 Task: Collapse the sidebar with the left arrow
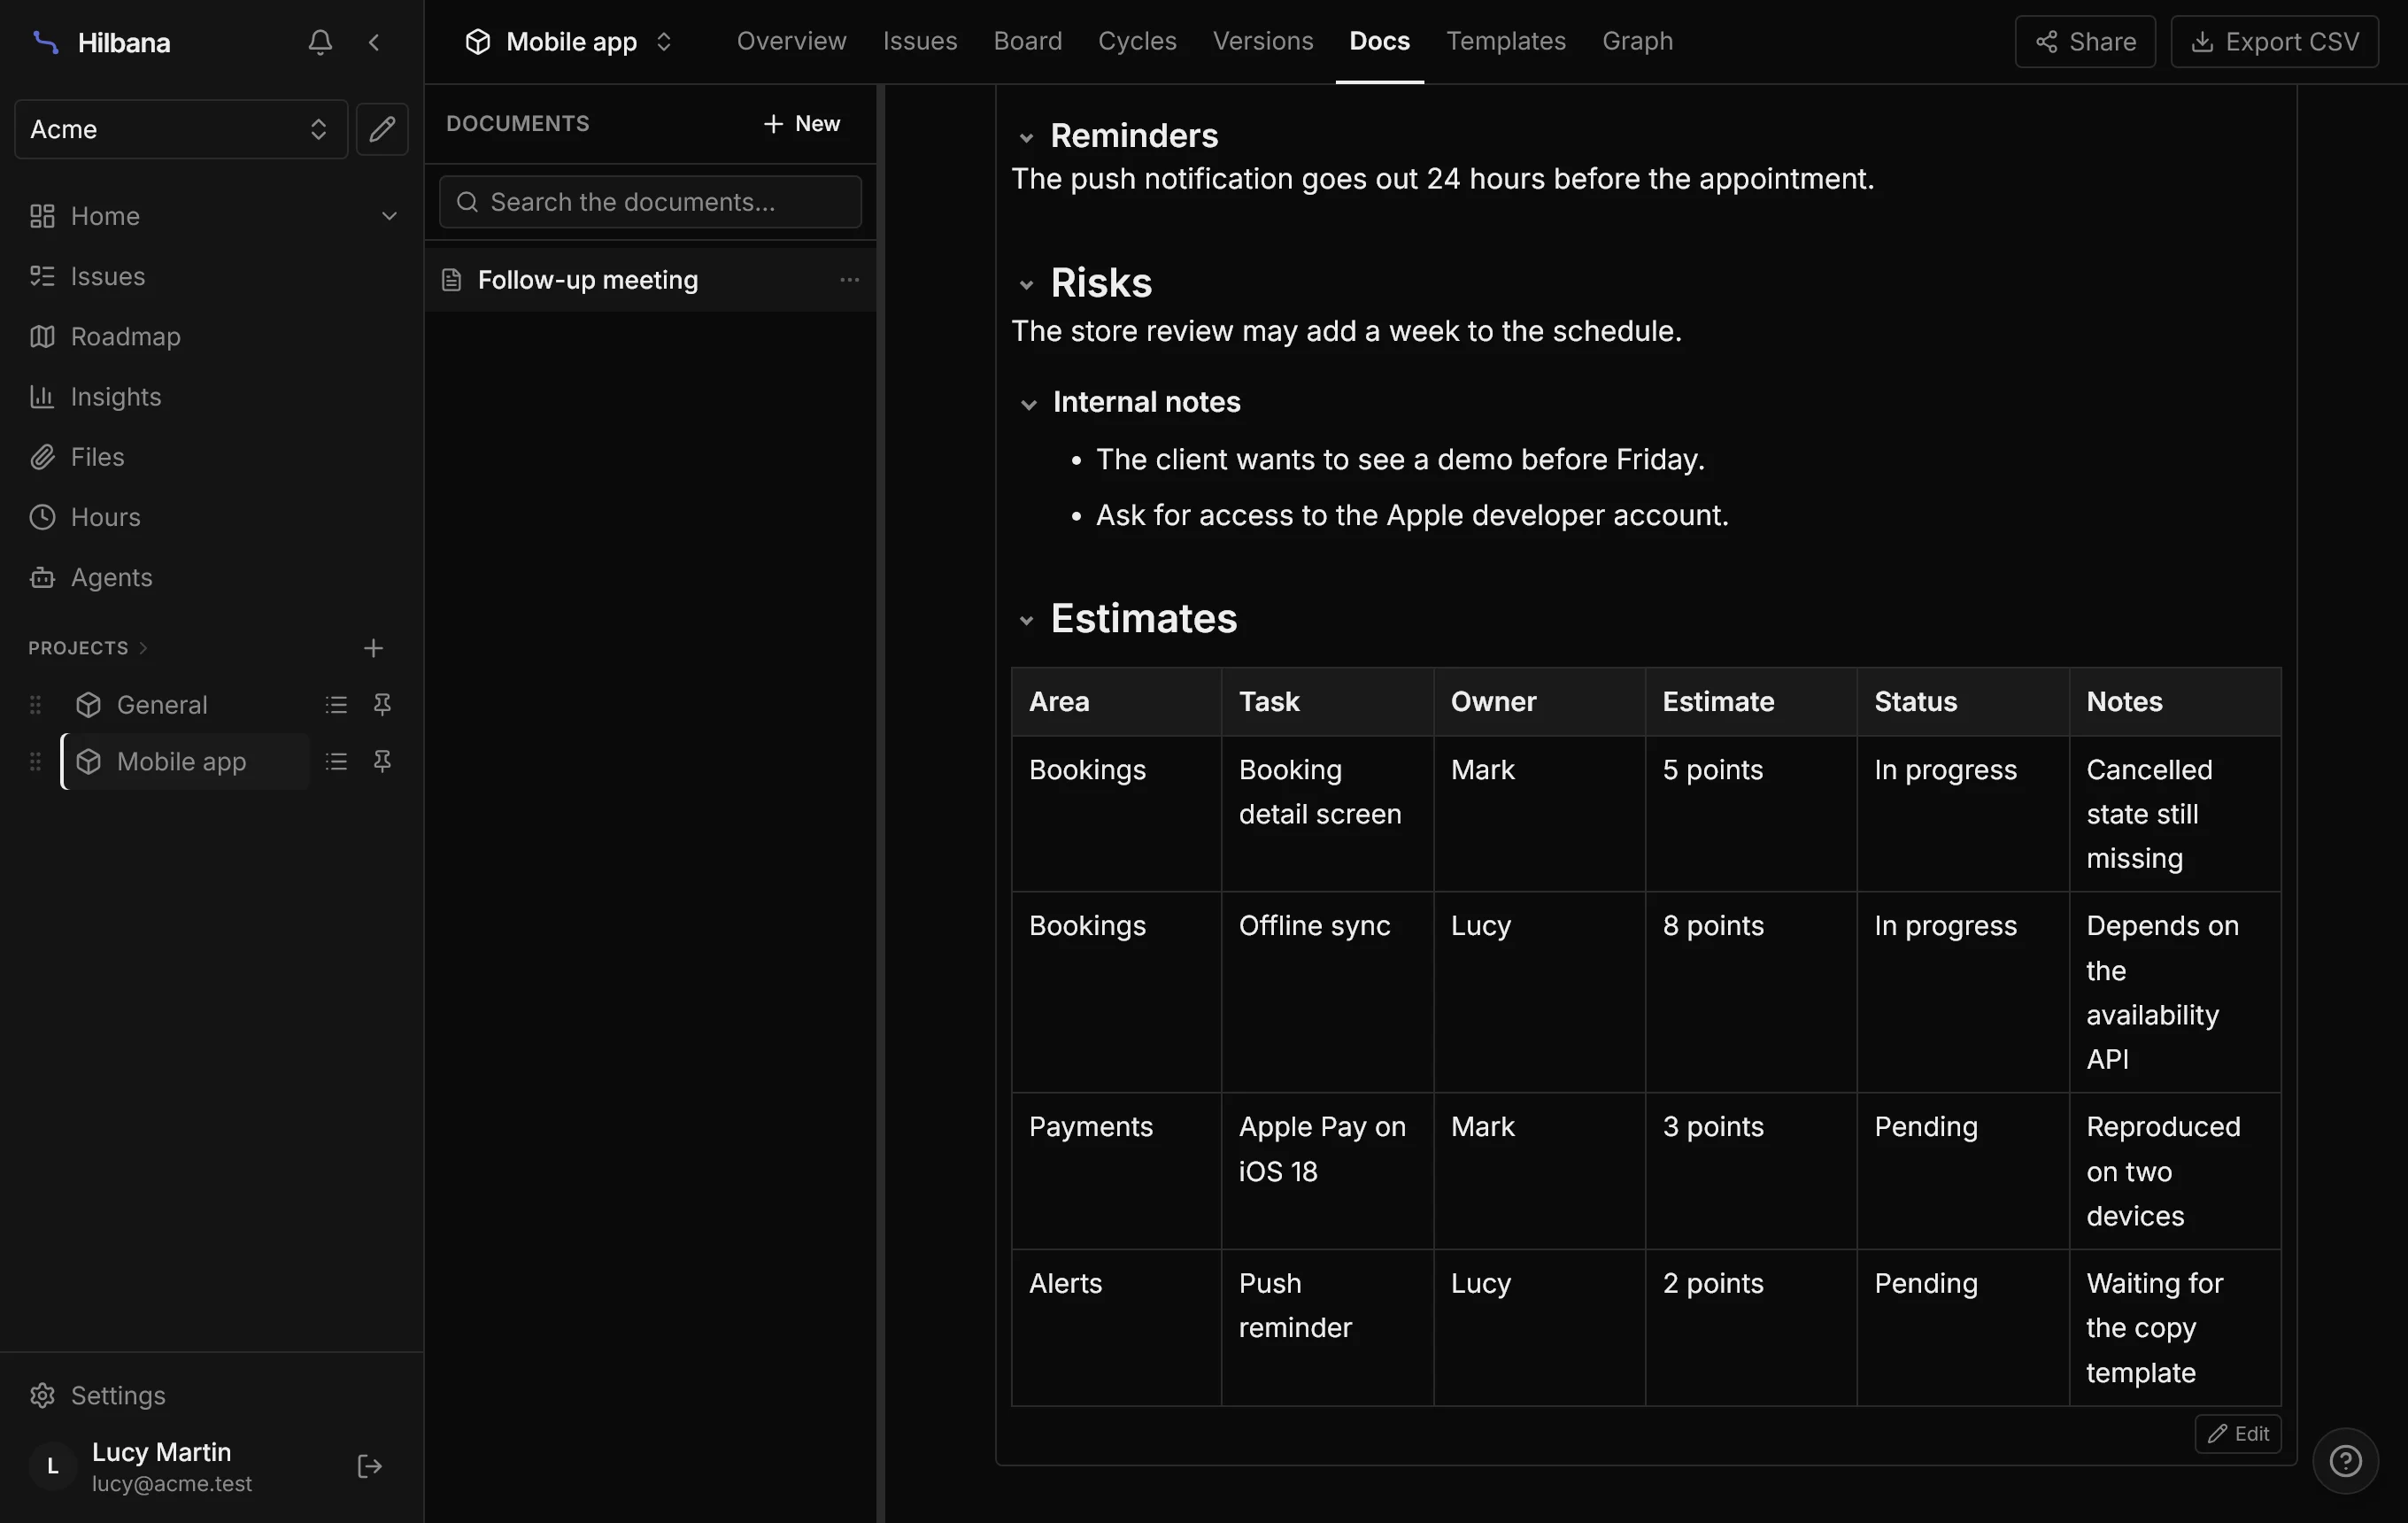coord(374,42)
